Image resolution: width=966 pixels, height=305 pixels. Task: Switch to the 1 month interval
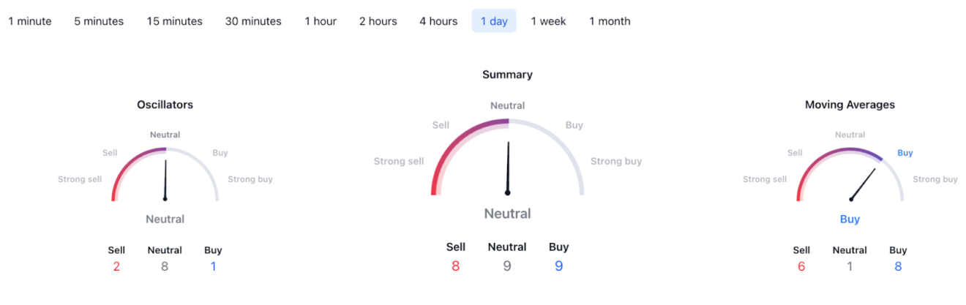pyautogui.click(x=610, y=21)
